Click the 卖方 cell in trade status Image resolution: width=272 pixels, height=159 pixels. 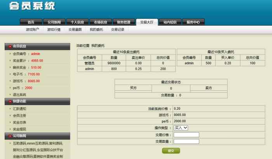pos(209,88)
